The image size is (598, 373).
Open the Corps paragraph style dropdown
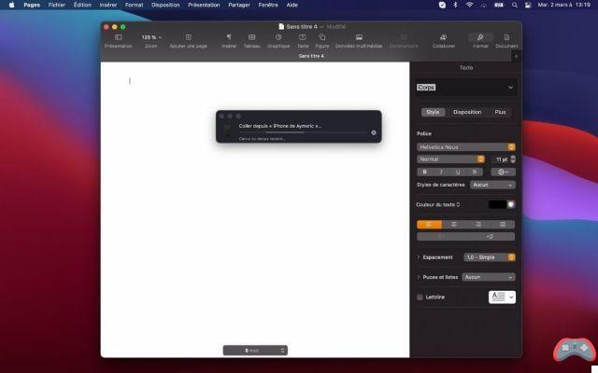466,88
